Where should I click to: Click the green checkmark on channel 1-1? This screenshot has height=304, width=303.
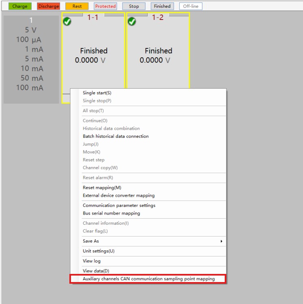pyautogui.click(x=67, y=22)
